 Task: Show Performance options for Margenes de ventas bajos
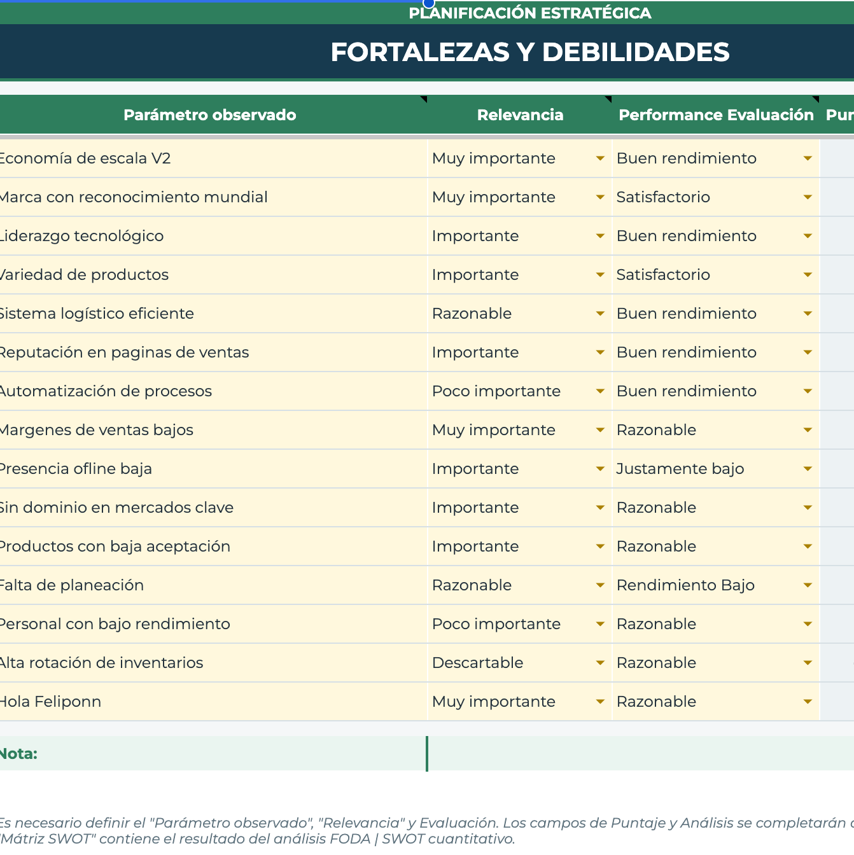click(x=808, y=430)
